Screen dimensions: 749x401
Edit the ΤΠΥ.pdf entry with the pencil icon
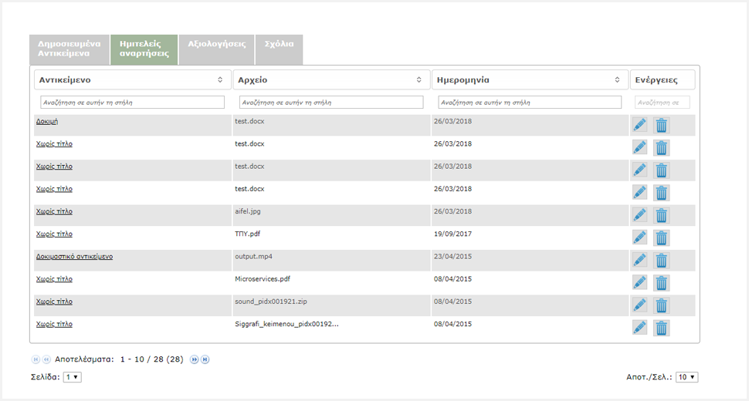[639, 238]
